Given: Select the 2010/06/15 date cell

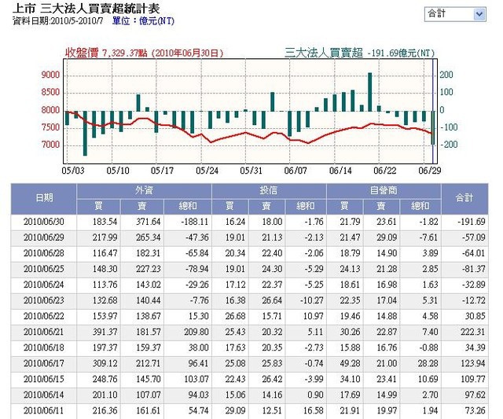Looking at the screenshot, I should pos(44,379).
